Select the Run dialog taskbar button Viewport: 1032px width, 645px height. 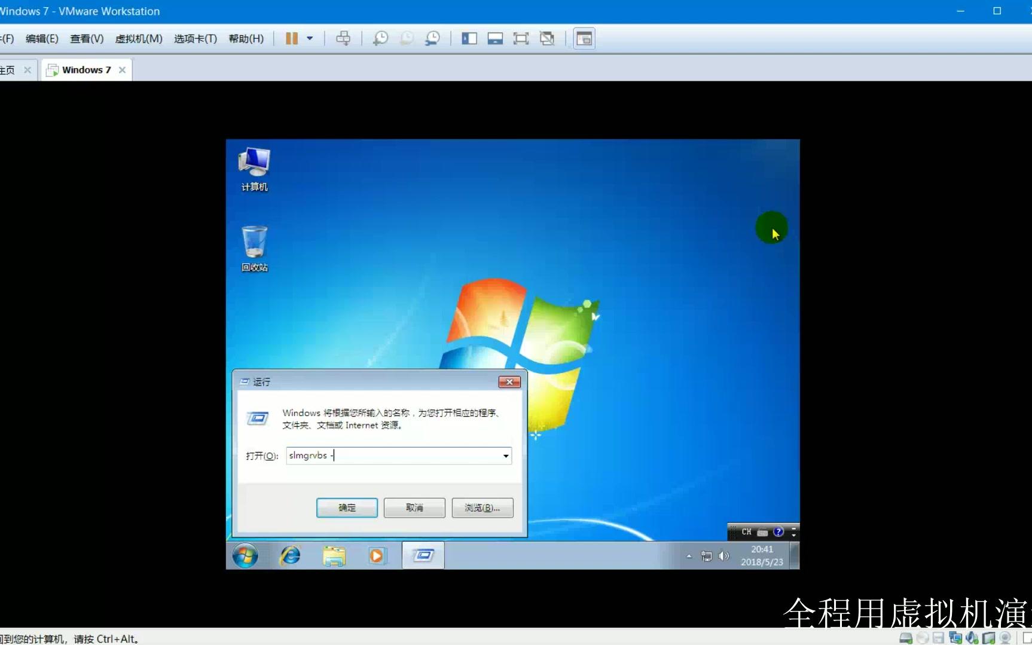[x=423, y=555]
